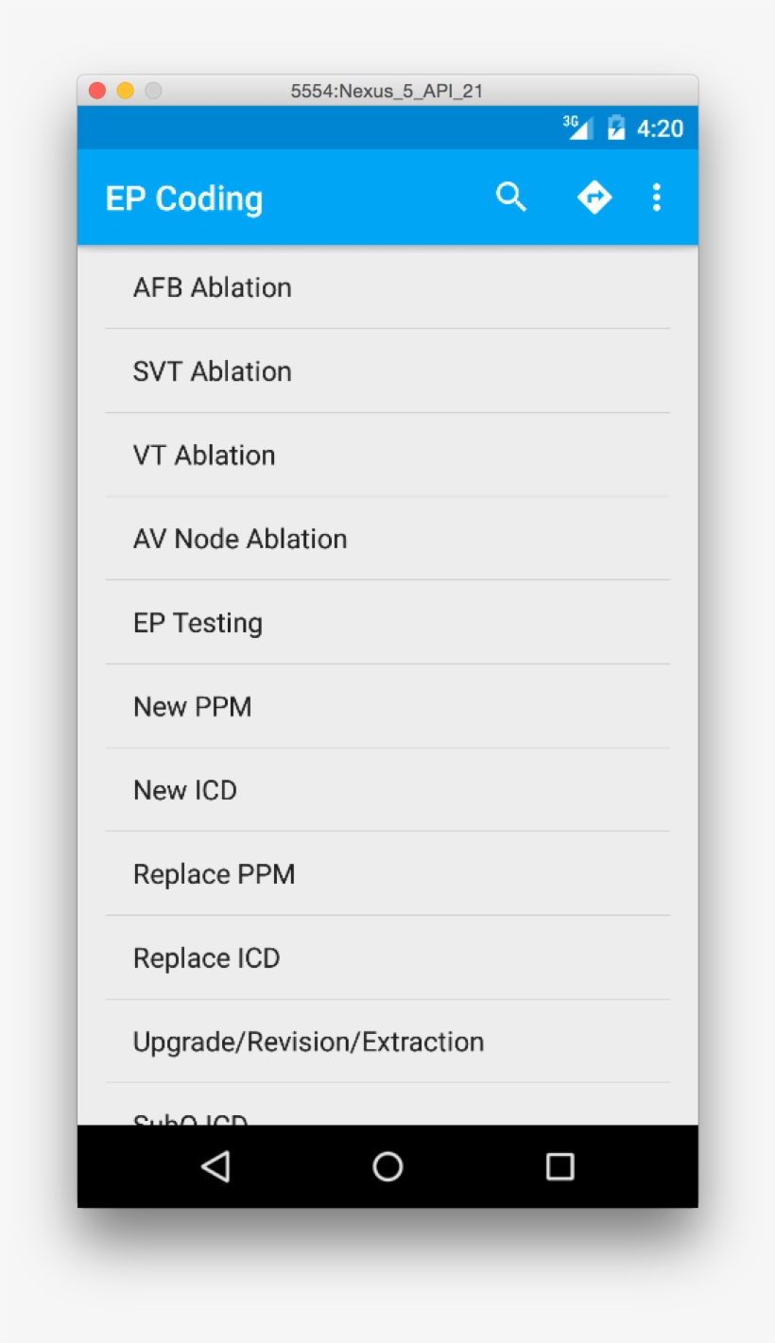Choose VT Ablation procedure

click(204, 456)
